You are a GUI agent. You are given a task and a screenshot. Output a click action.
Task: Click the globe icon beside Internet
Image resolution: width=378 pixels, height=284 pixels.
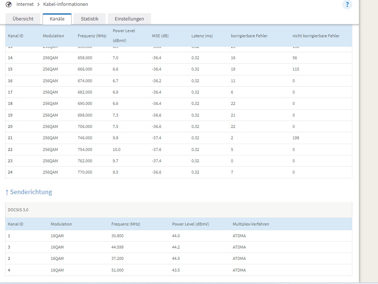pyautogui.click(x=9, y=4)
